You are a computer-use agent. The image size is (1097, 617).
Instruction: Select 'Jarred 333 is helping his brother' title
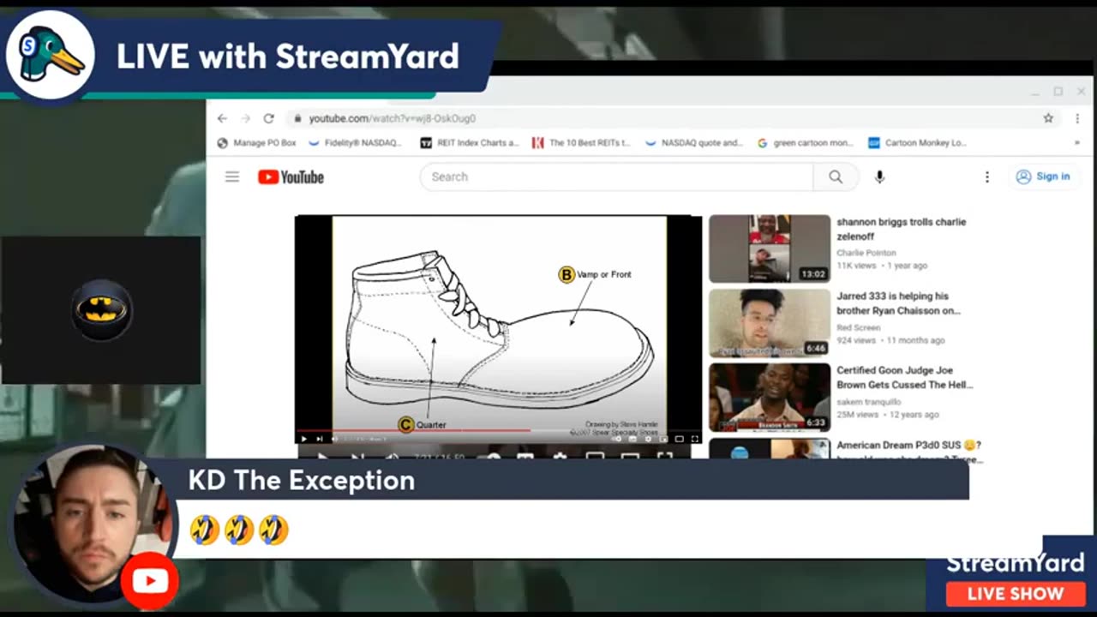(898, 303)
